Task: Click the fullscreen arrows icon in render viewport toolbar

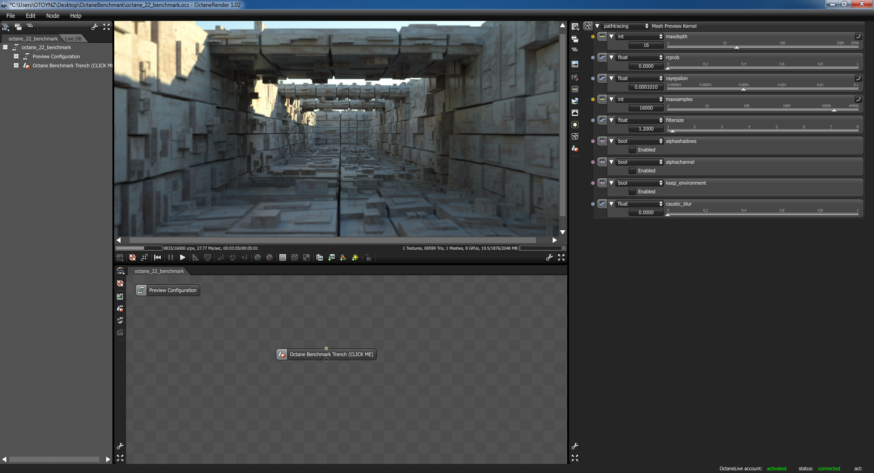Action: pos(561,257)
